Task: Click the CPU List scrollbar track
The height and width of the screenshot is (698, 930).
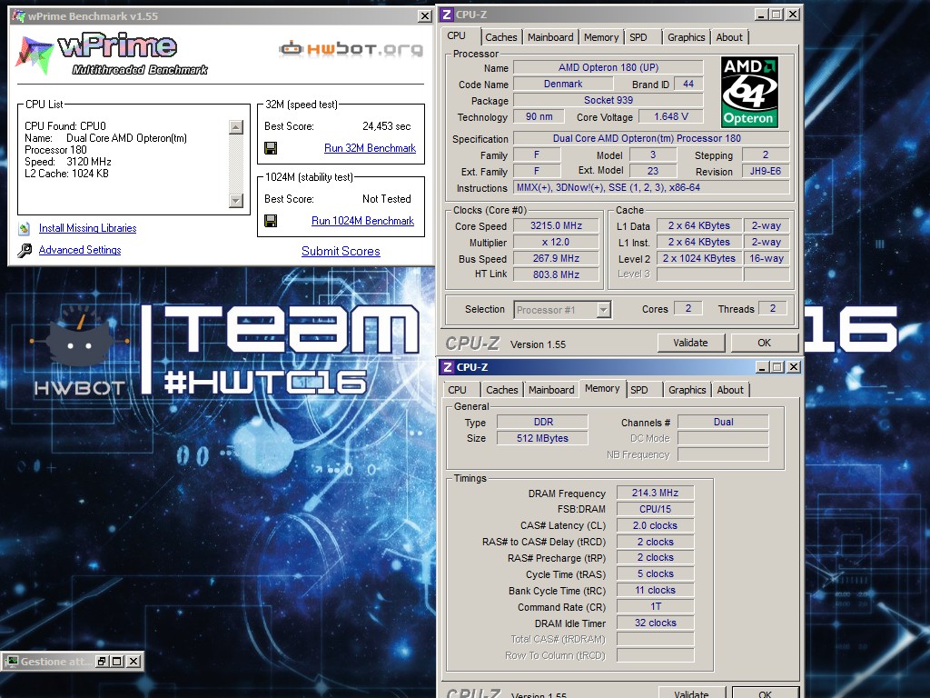Action: [x=236, y=164]
